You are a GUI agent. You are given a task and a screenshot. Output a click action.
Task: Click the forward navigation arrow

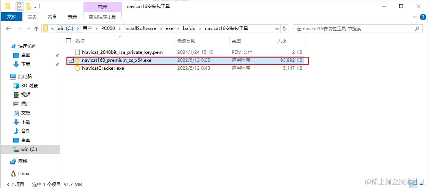click(x=19, y=29)
